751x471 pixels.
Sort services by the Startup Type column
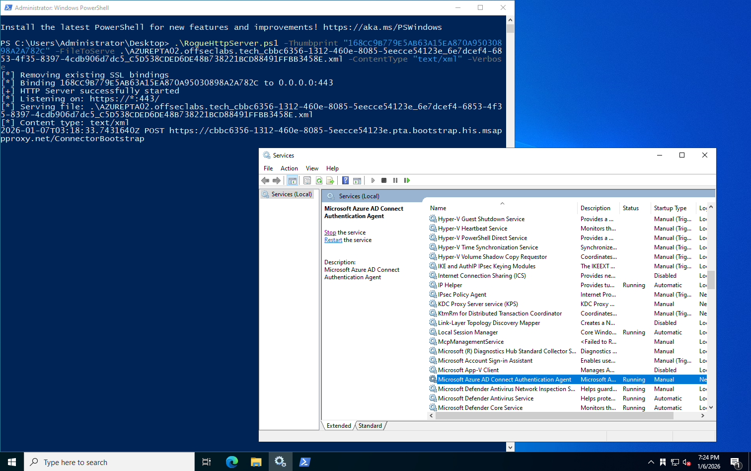(670, 208)
